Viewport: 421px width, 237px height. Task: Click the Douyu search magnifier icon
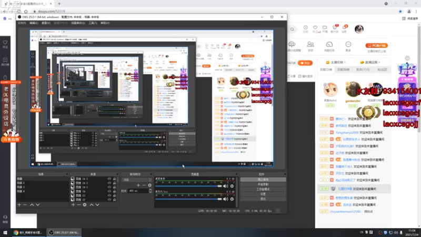(x=292, y=29)
